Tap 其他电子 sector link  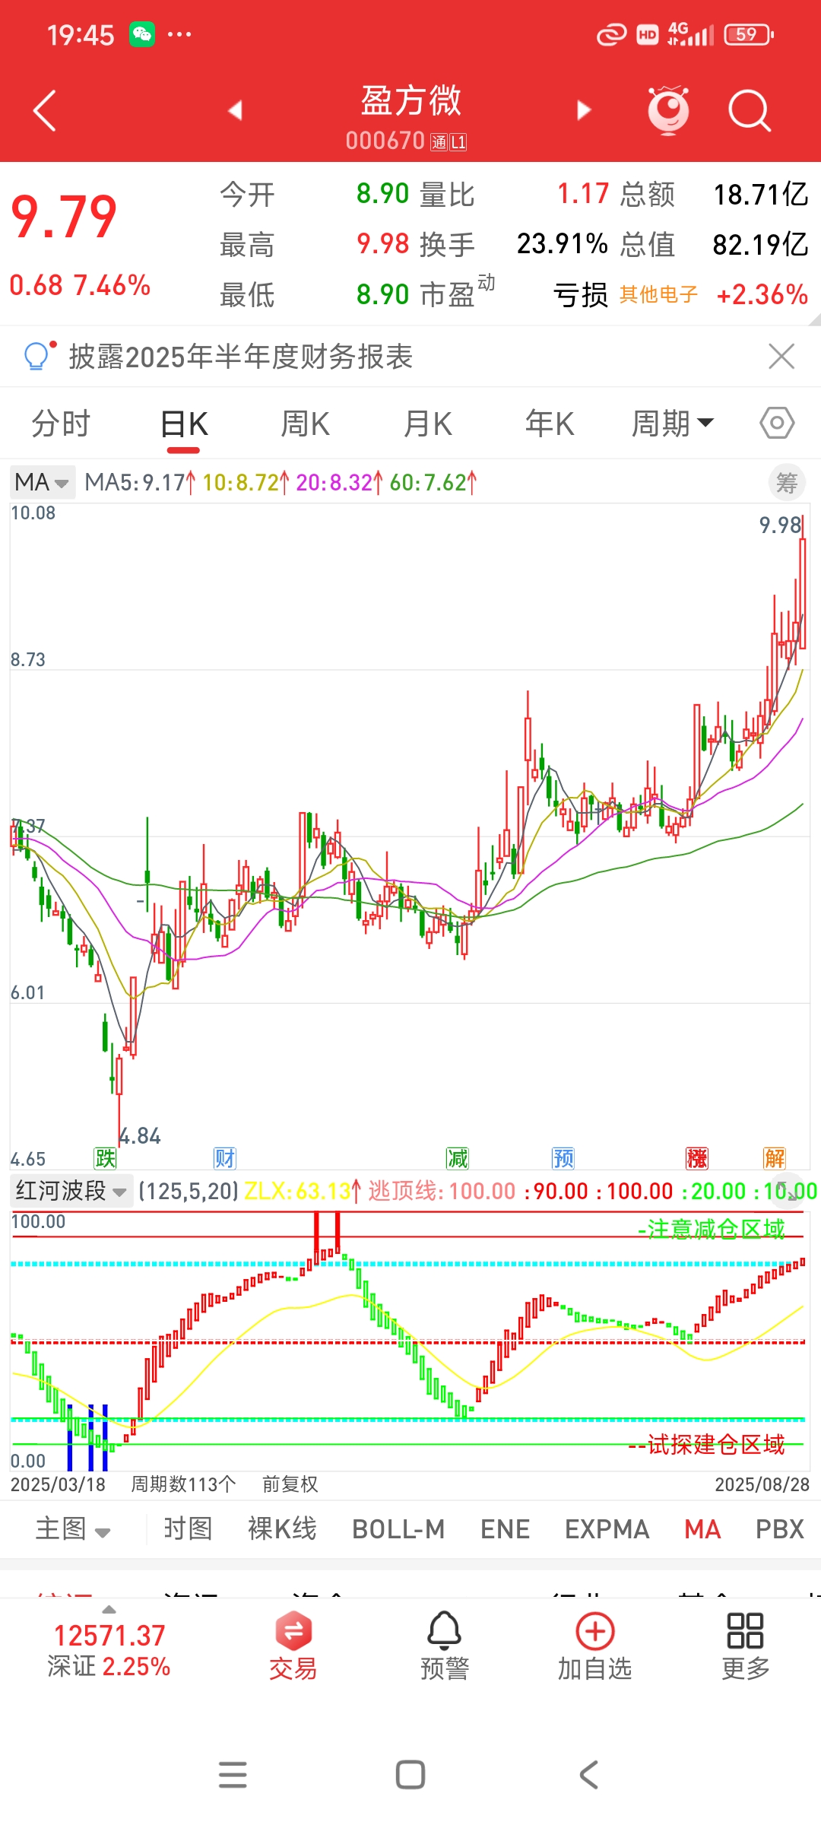pyautogui.click(x=658, y=294)
